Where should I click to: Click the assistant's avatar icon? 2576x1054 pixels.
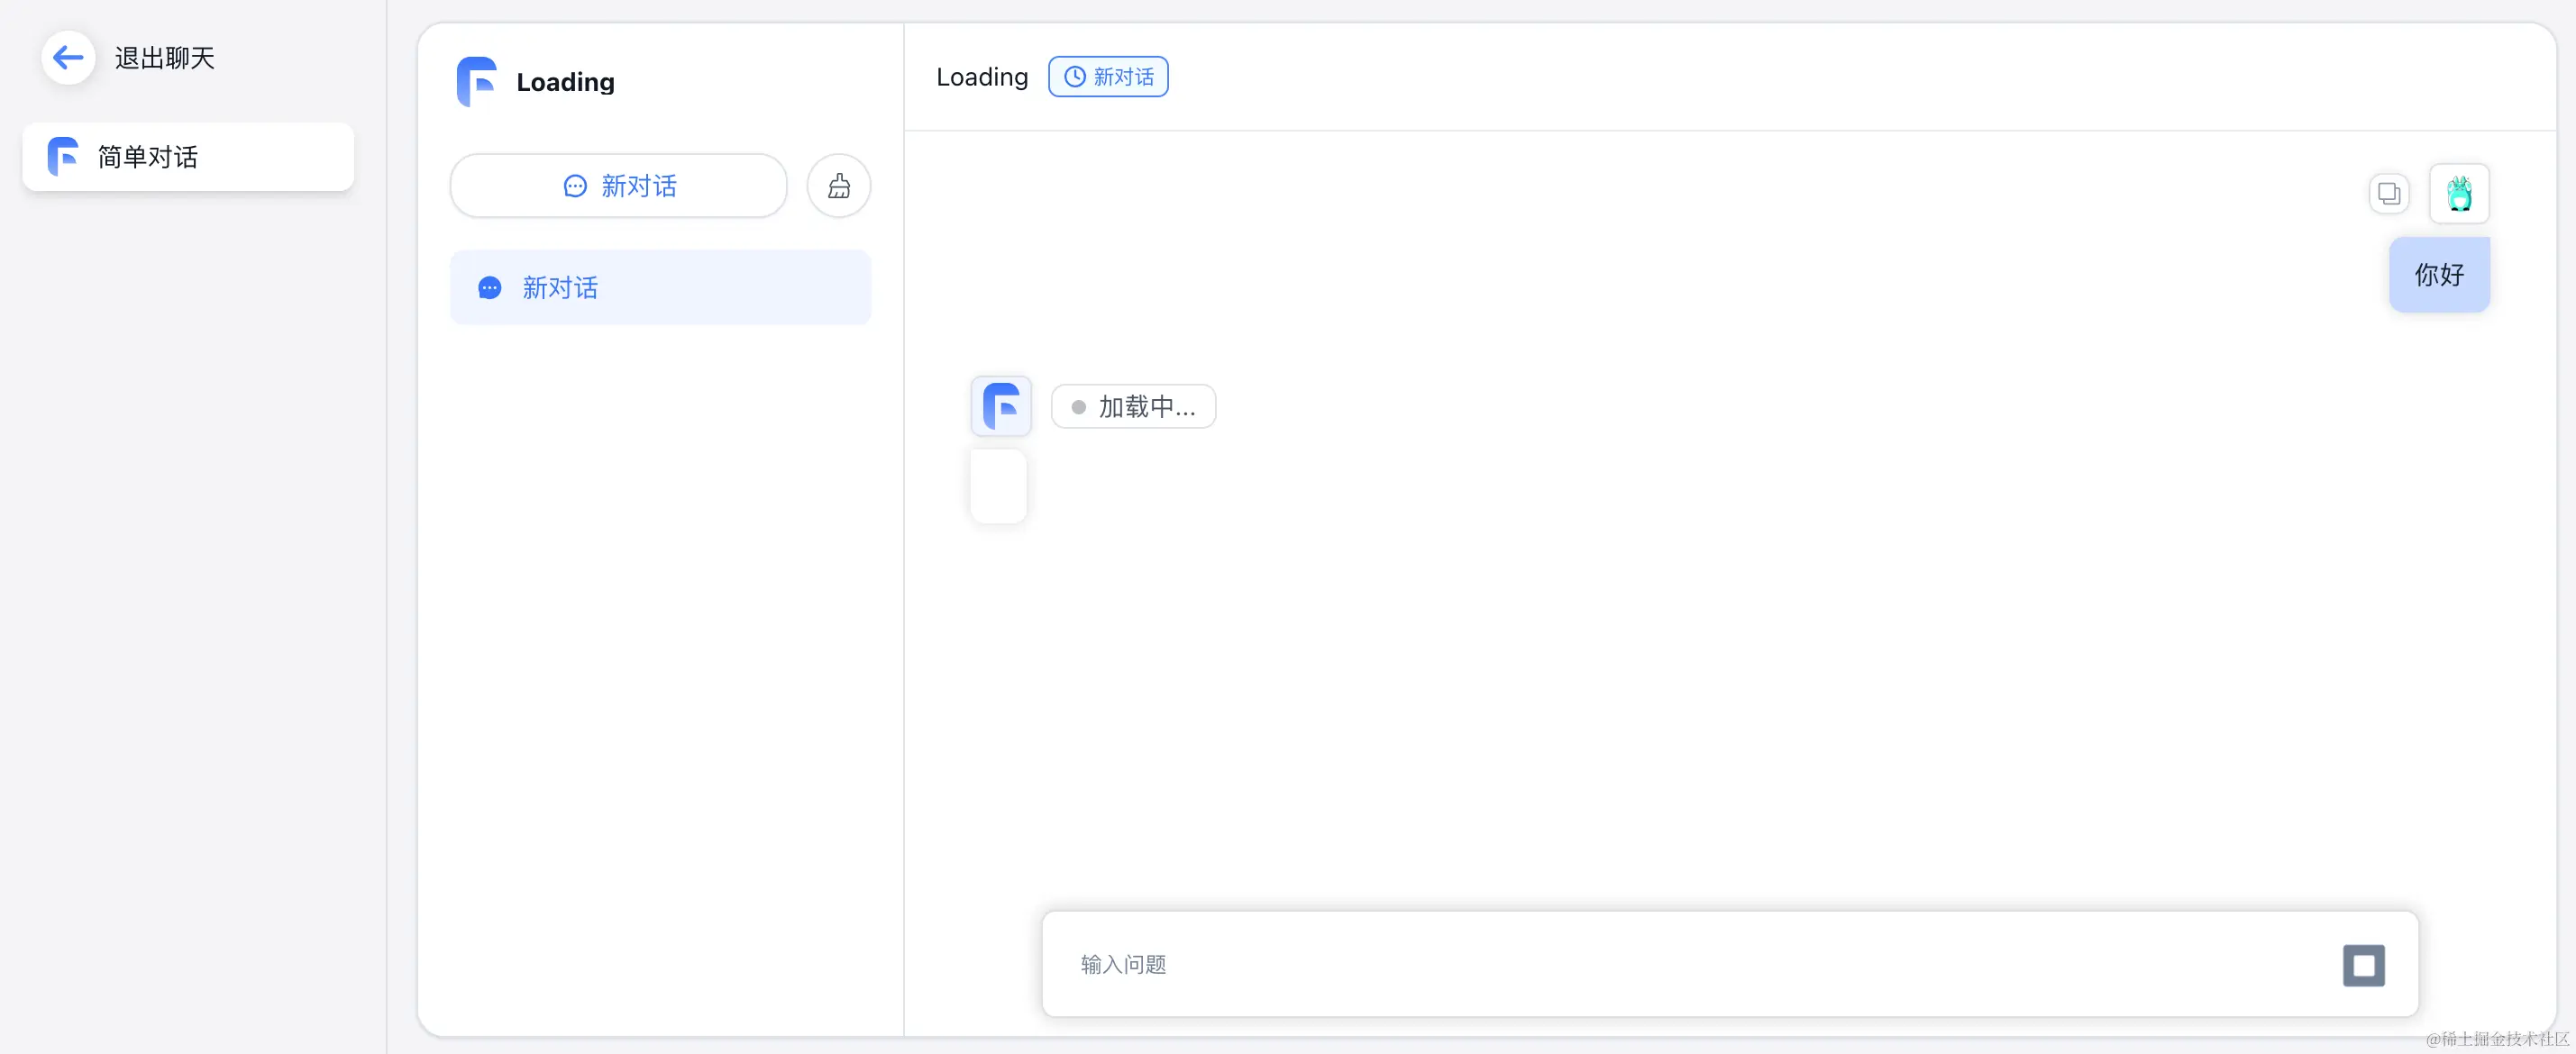(x=1001, y=406)
